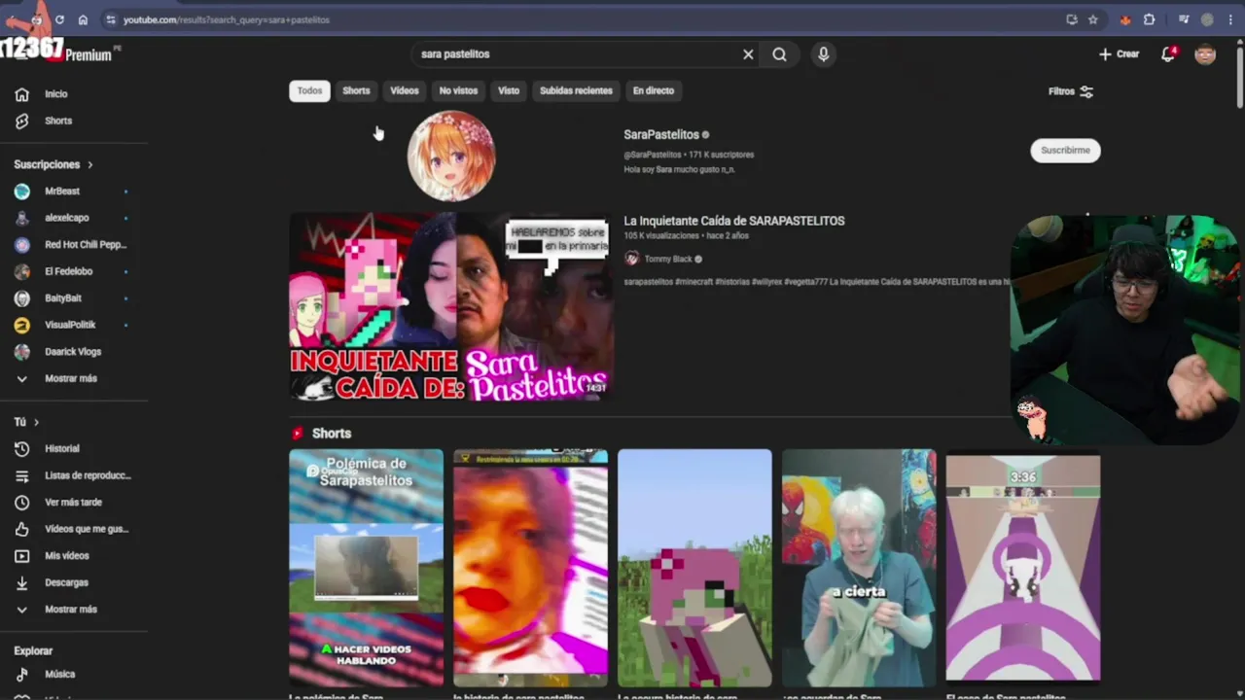Open account avatar menu
The width and height of the screenshot is (1245, 700).
click(x=1205, y=54)
